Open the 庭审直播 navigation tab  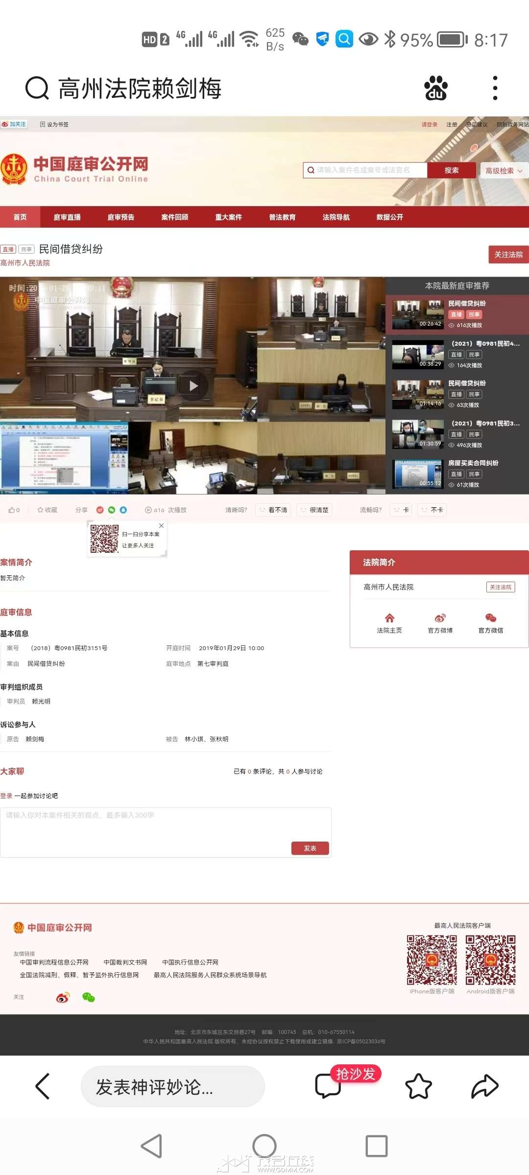point(67,217)
